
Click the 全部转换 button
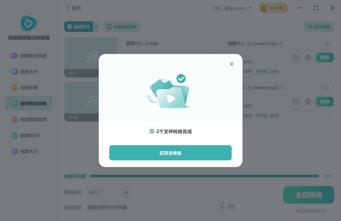click(309, 195)
